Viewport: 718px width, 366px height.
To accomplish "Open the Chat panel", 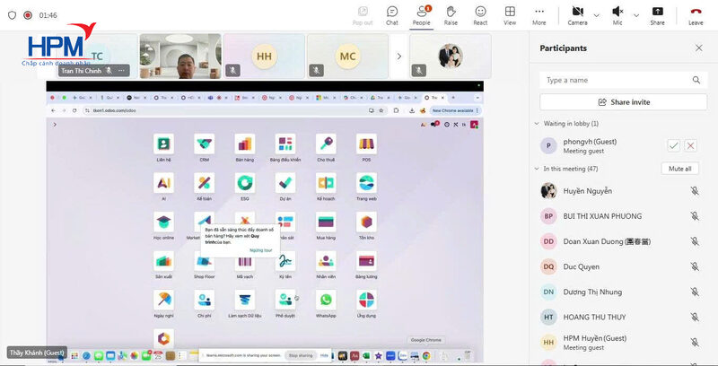I will [x=392, y=14].
